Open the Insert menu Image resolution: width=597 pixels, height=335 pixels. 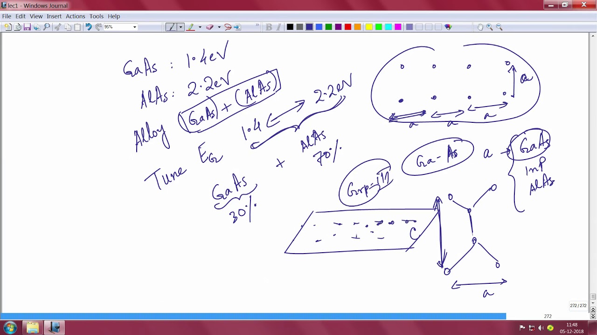point(54,16)
